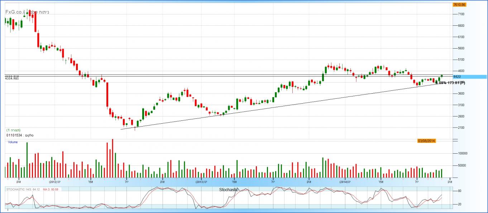Click the orange 03/08/2014 date marker
This screenshot has width=488, height=213.
426,141
